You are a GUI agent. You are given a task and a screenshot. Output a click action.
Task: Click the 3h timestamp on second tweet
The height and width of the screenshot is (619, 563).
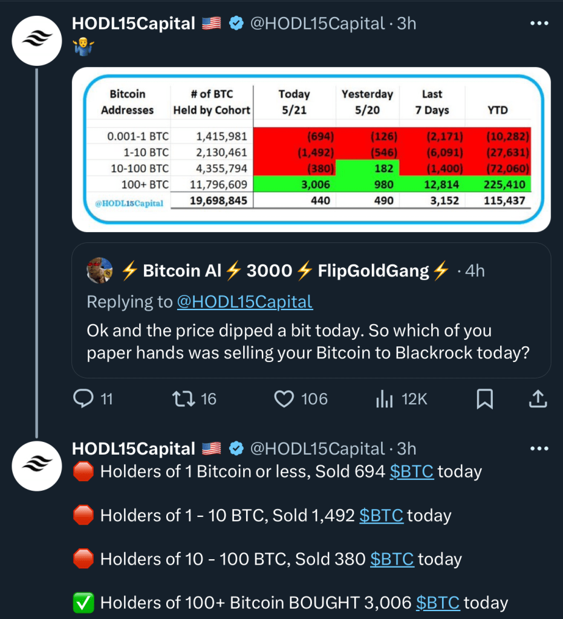(x=407, y=449)
